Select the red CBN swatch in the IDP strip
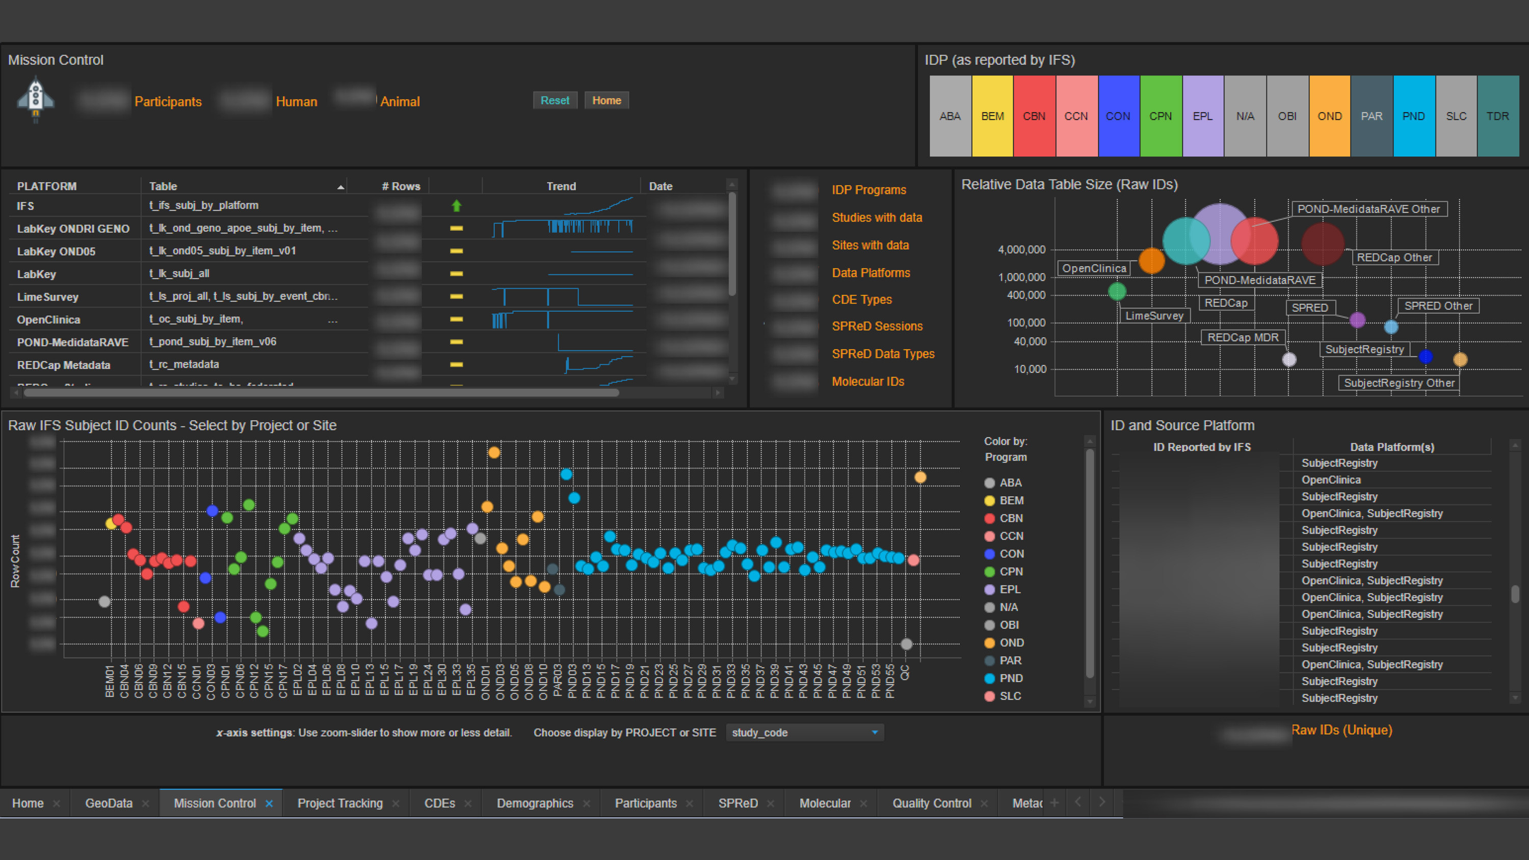The height and width of the screenshot is (860, 1529). (1035, 116)
